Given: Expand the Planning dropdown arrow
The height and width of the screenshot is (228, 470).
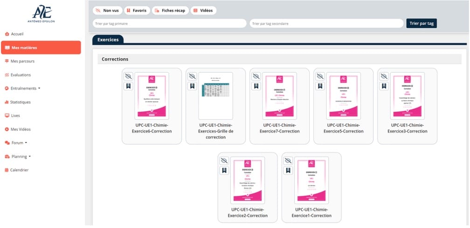Looking at the screenshot, I should 30,157.
